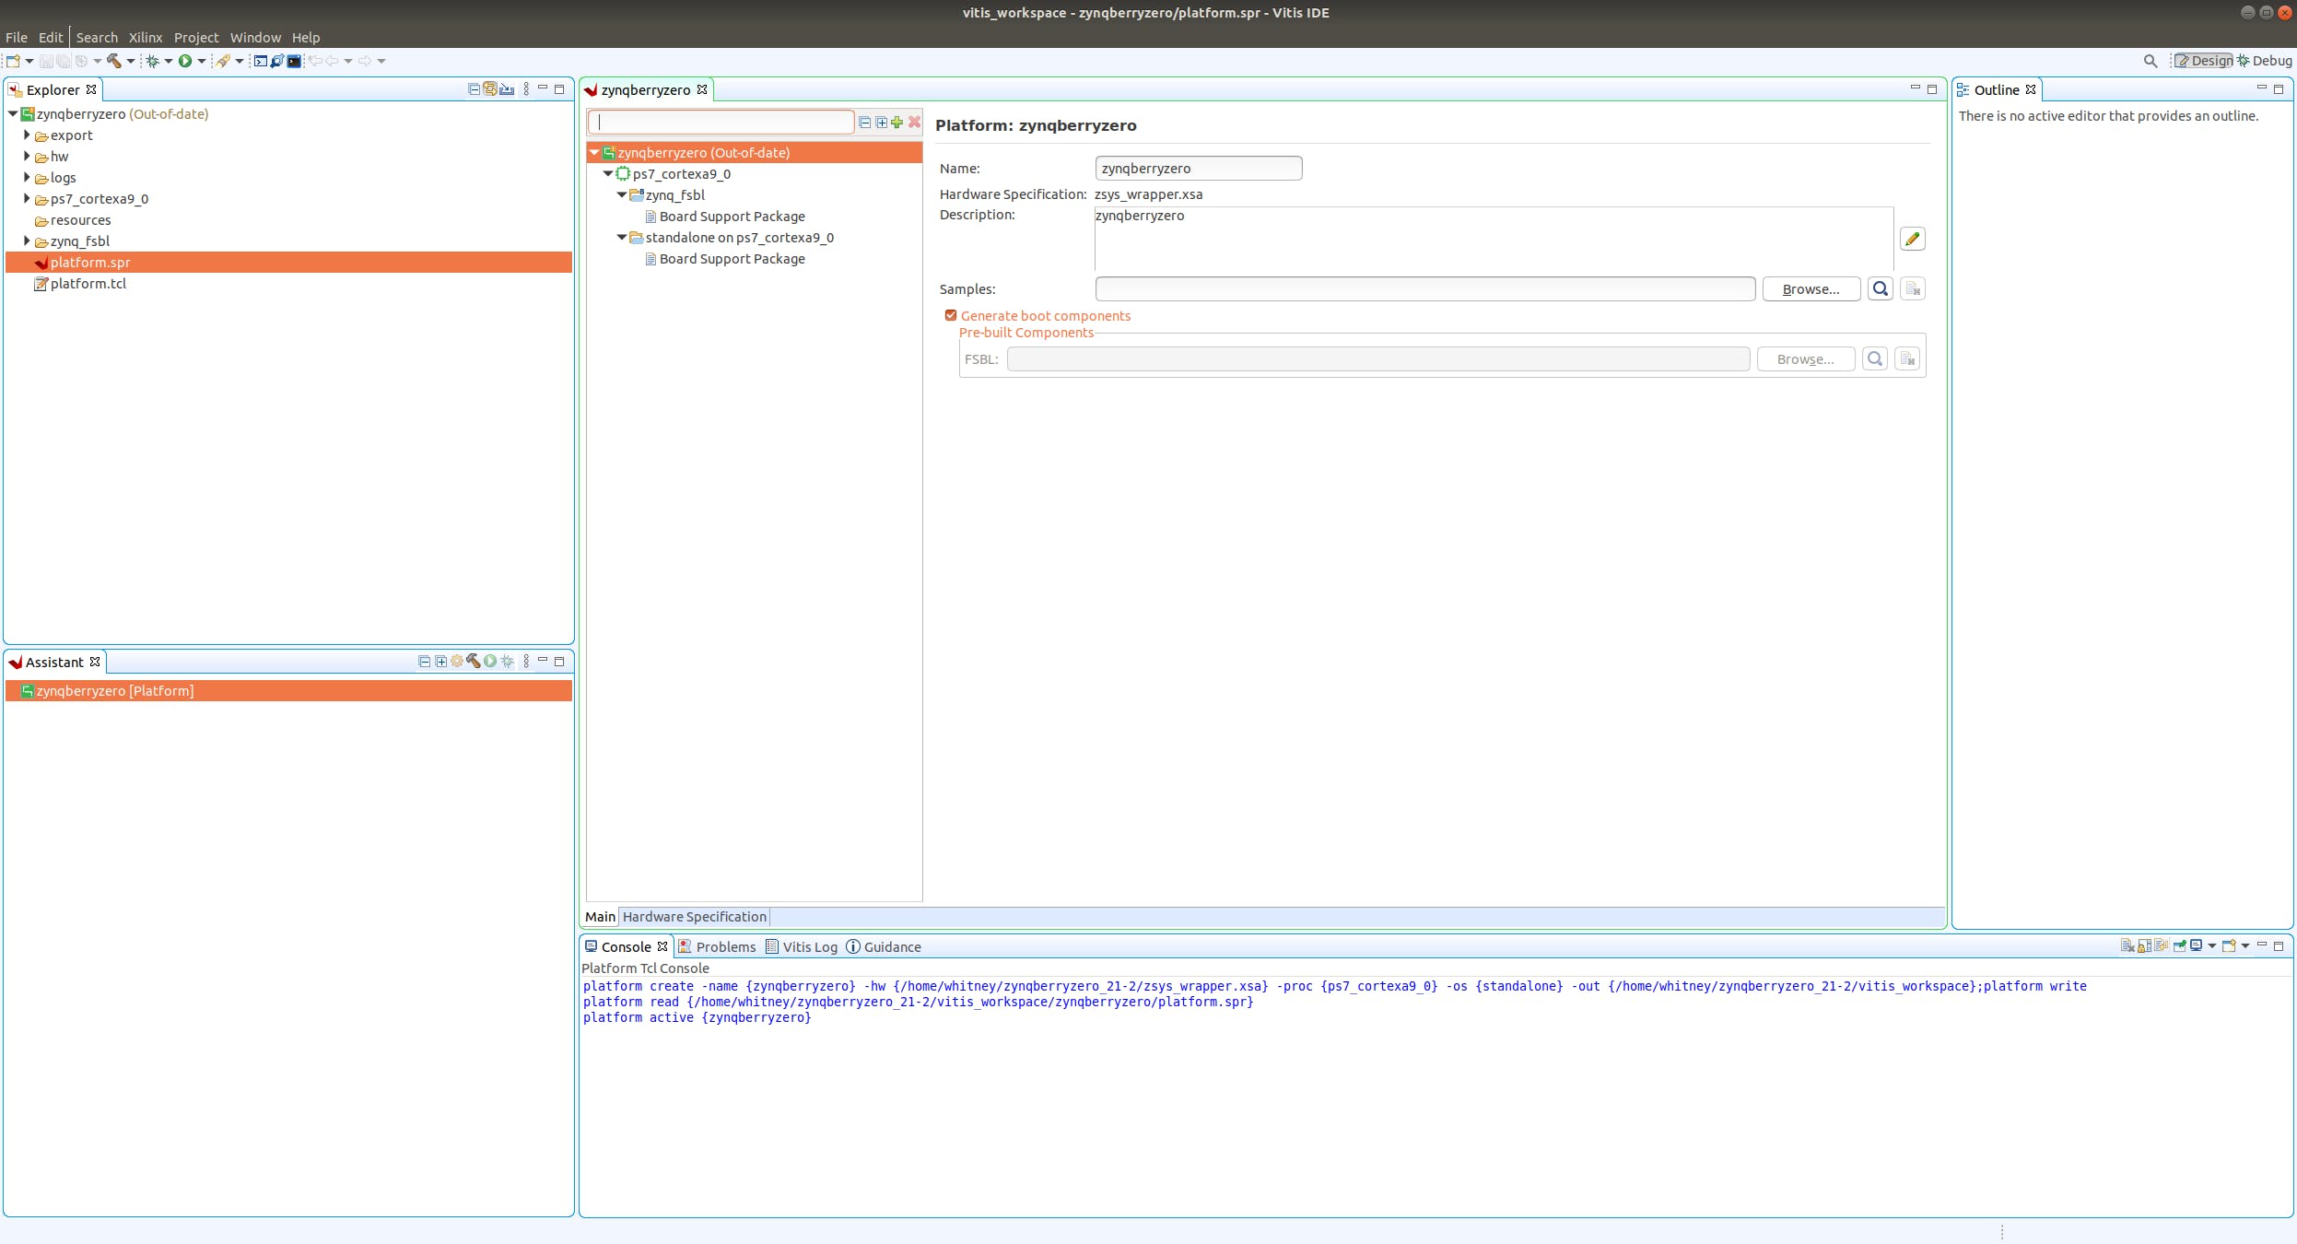This screenshot has height=1244, width=2297.
Task: Click Explorer's import/focus tray icon
Action: coord(507,89)
